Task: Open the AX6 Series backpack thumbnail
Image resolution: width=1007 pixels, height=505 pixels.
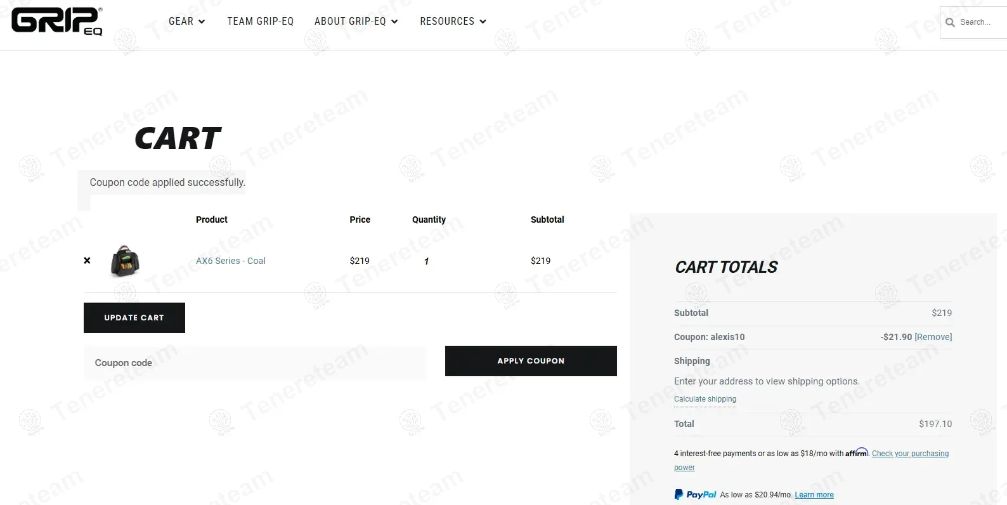Action: [x=125, y=261]
